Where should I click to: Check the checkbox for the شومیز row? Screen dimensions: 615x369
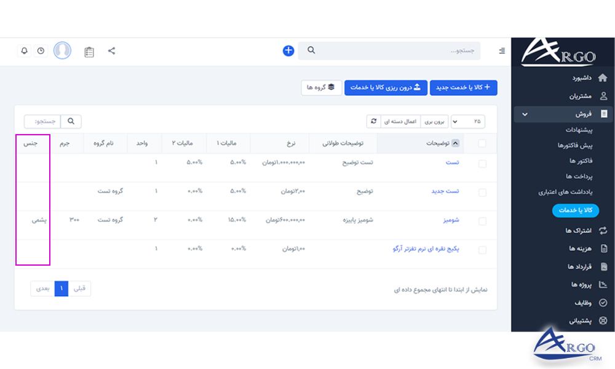tap(482, 220)
